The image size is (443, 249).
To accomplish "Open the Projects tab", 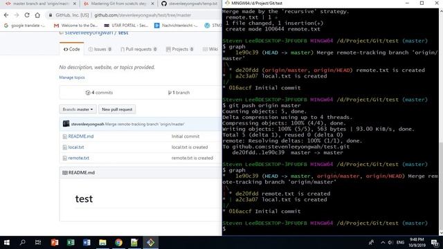I will [x=180, y=49].
